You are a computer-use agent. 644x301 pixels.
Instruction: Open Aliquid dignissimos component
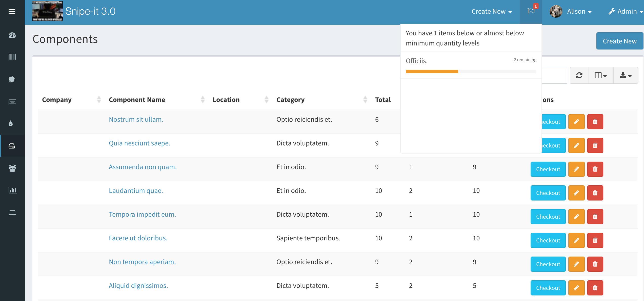(138, 286)
